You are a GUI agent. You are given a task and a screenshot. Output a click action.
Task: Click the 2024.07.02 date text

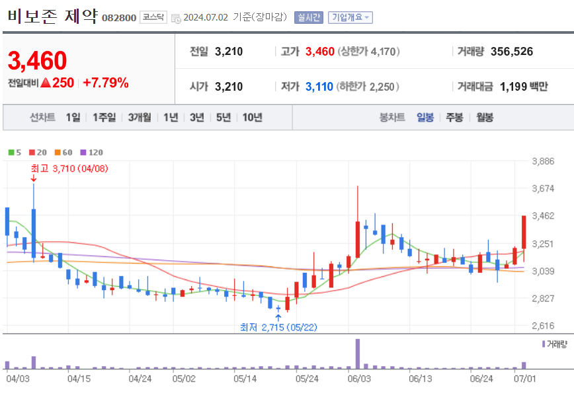206,17
